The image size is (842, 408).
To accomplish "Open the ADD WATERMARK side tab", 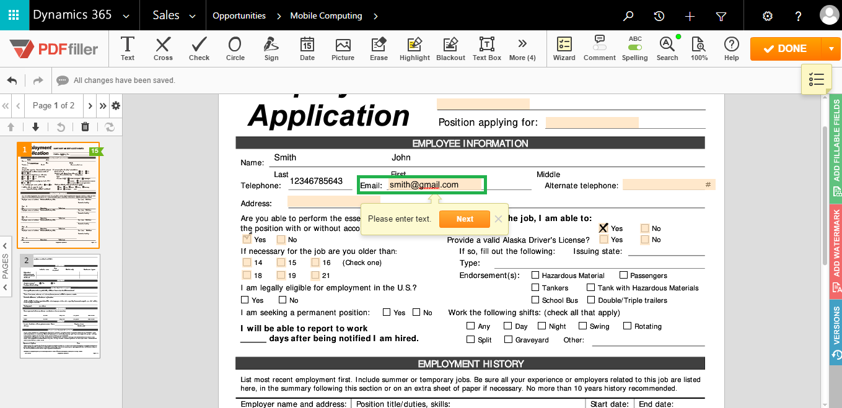I will point(836,251).
